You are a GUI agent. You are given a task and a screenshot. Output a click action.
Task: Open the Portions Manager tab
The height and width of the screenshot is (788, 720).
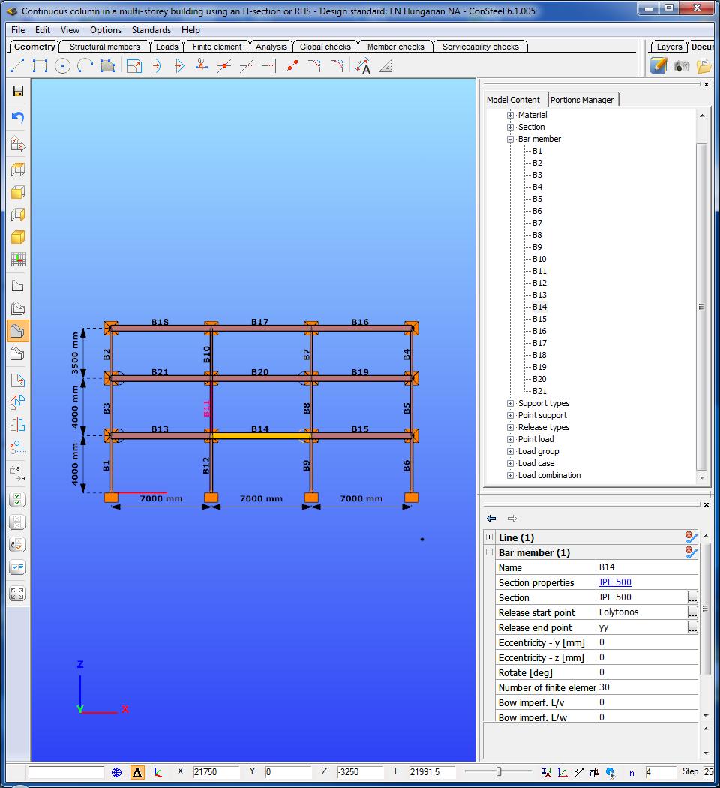point(582,100)
